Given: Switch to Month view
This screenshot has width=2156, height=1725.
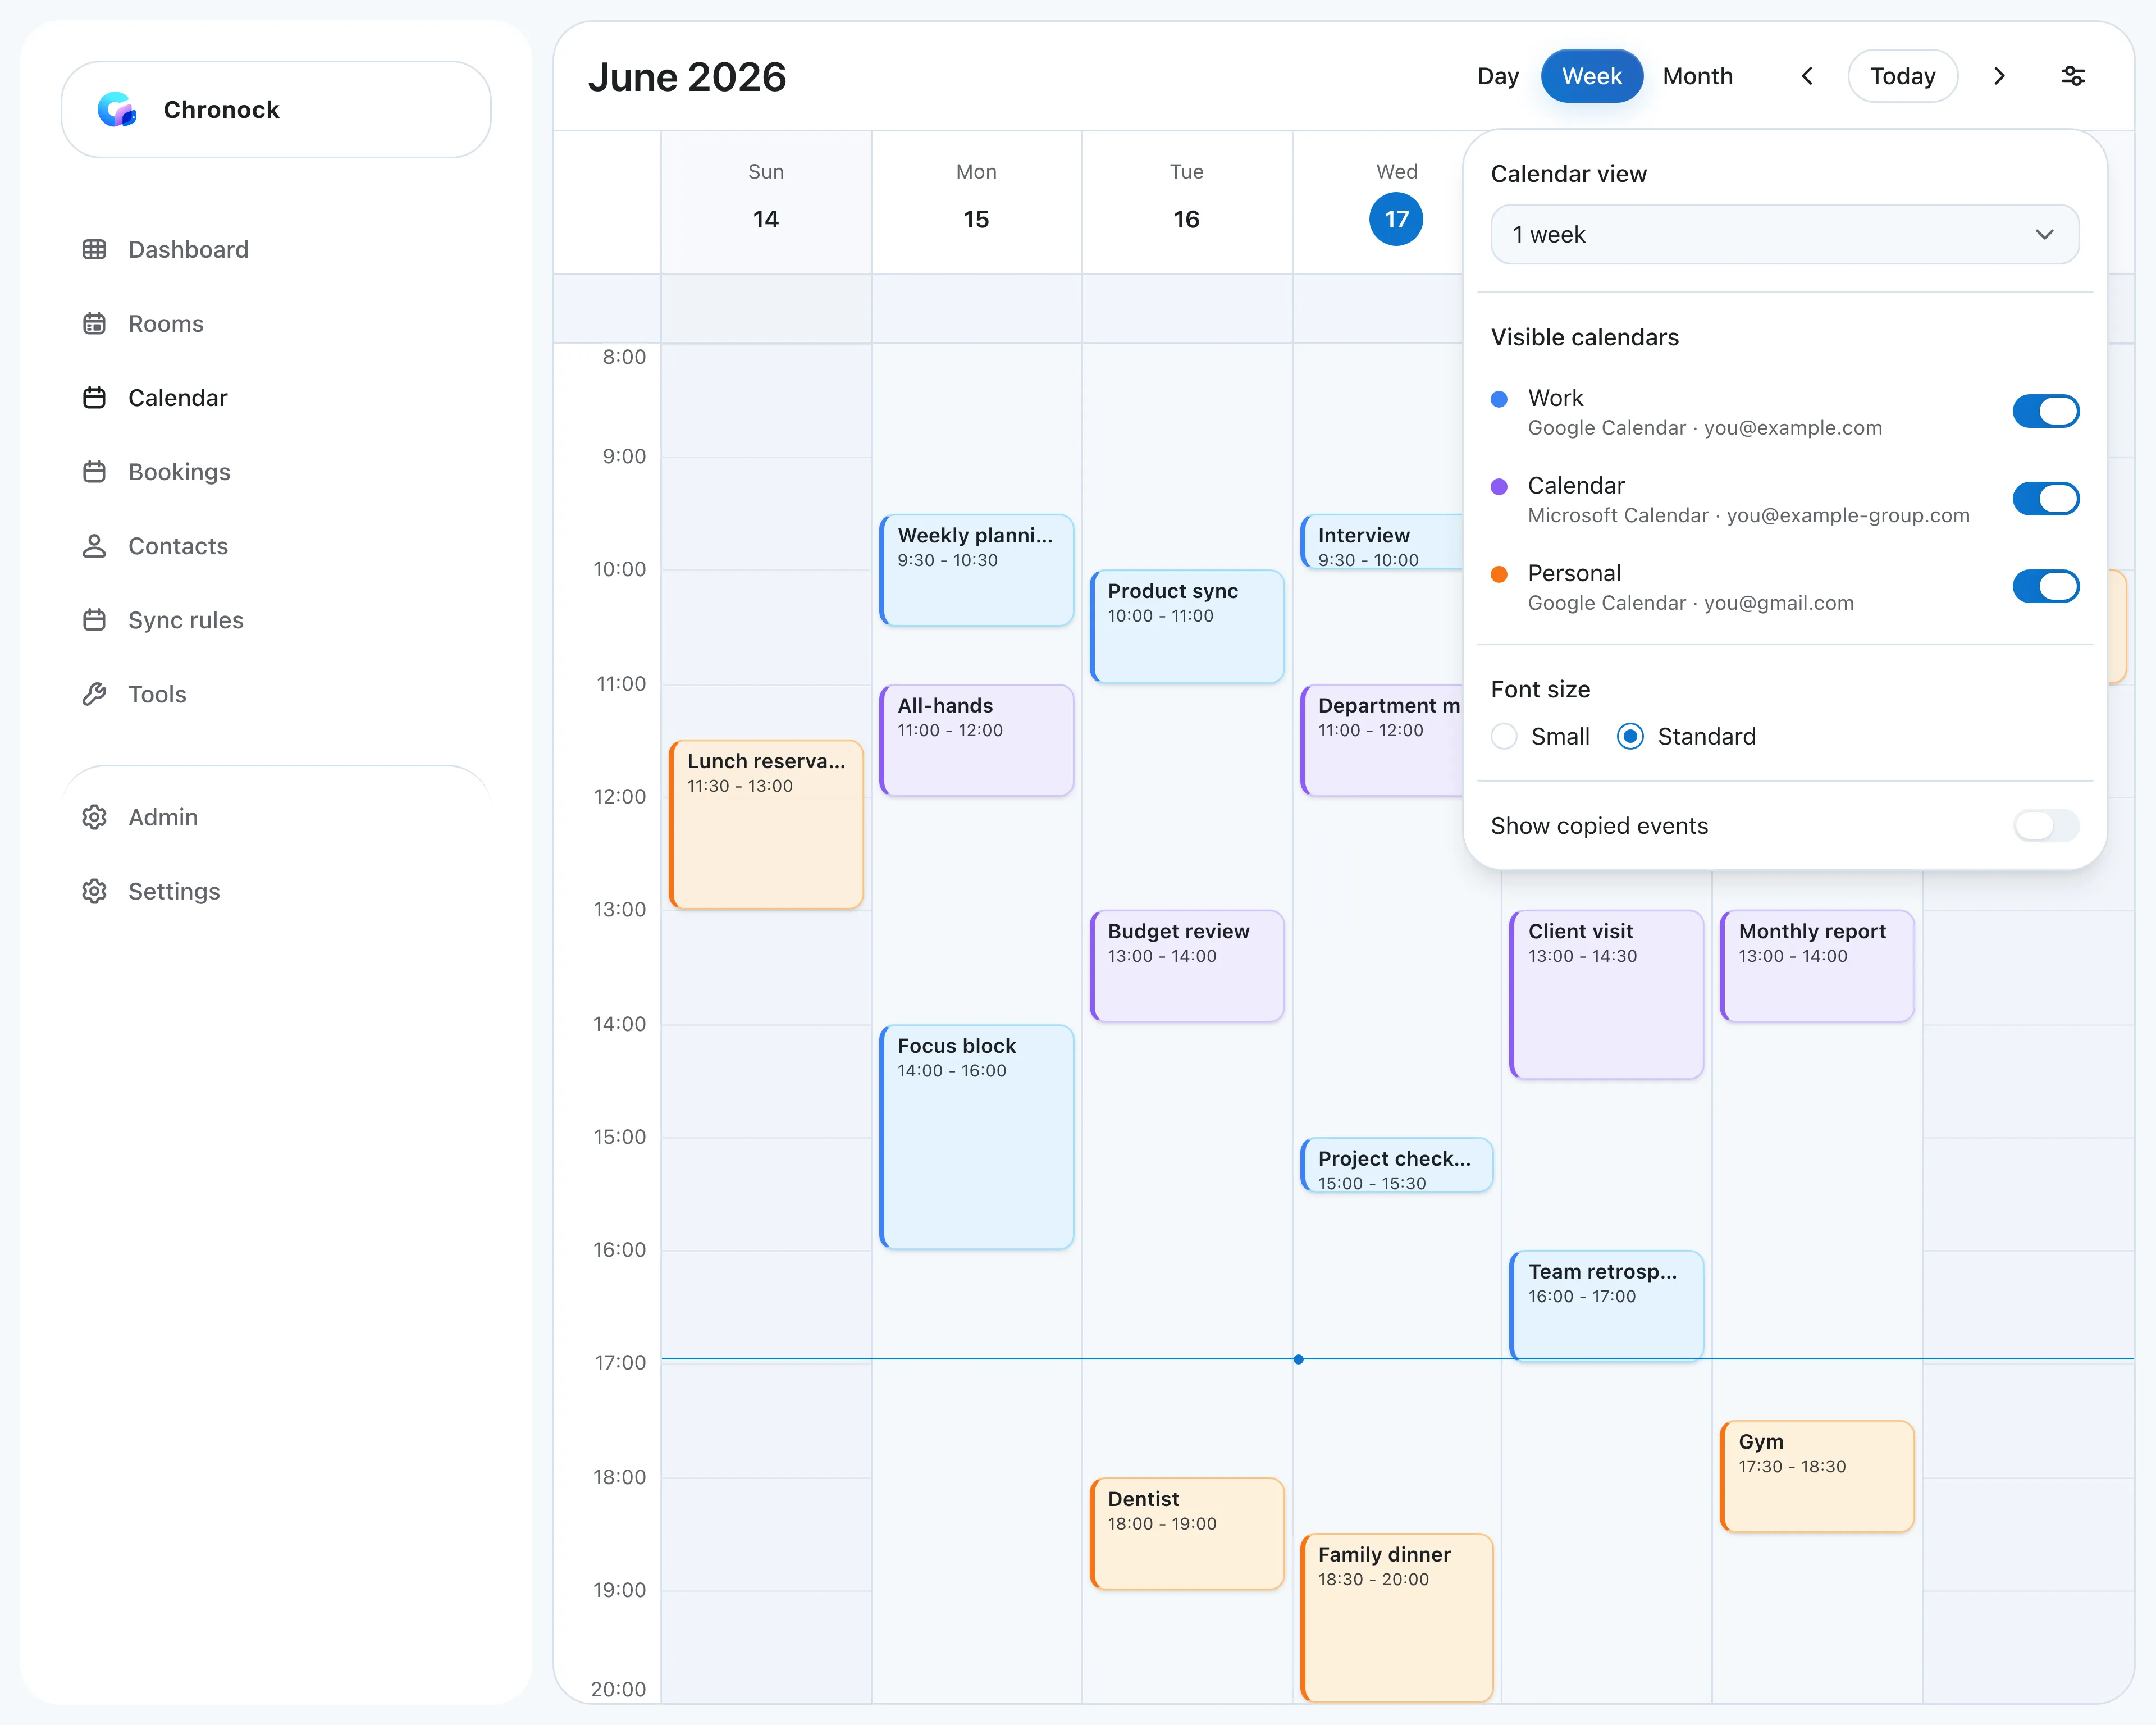Looking at the screenshot, I should tap(1697, 76).
